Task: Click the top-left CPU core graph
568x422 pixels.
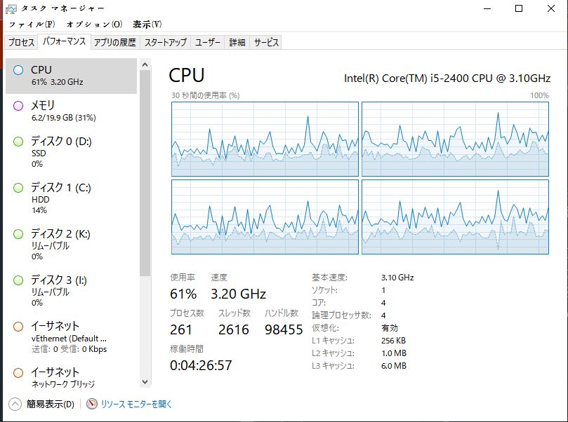Action: click(x=265, y=139)
